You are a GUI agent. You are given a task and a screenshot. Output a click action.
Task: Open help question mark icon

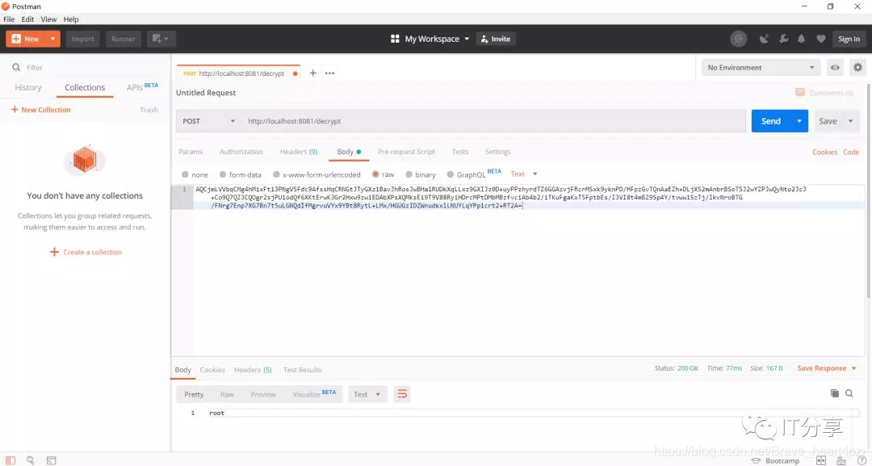coord(862,460)
